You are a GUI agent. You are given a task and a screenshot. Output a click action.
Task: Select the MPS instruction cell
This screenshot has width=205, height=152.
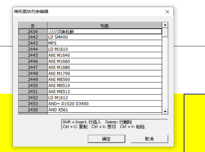104,43
